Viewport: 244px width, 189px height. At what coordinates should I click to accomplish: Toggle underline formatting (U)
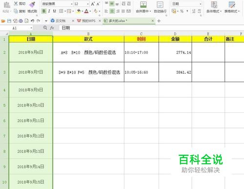click(x=55, y=11)
